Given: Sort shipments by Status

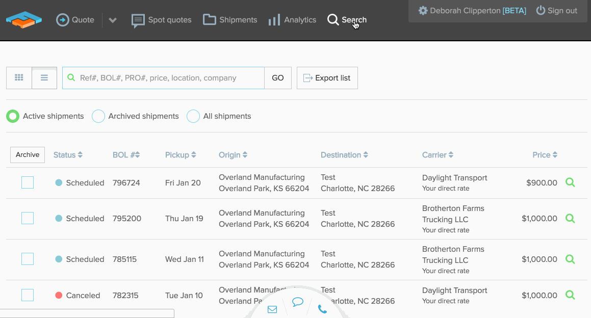Looking at the screenshot, I should coord(68,155).
